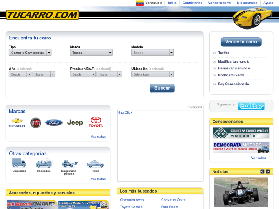Image resolution: width=279 pixels, height=209 pixels.
Task: Open the Precio Desde dropdown
Action: coord(83,74)
